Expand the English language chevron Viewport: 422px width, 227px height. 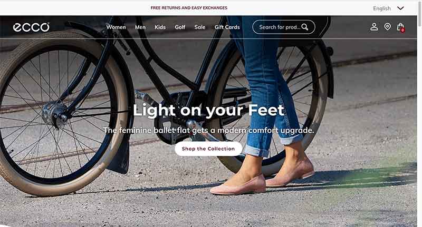[400, 8]
